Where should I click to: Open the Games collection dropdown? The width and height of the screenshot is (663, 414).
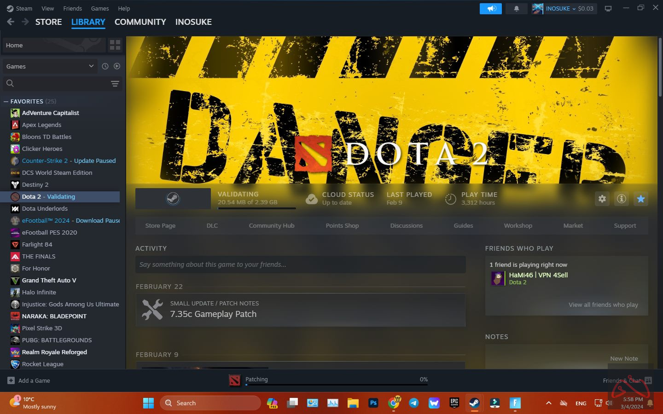tap(50, 66)
